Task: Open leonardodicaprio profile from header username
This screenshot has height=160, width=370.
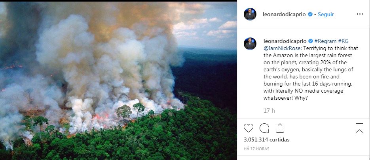Action: [285, 14]
